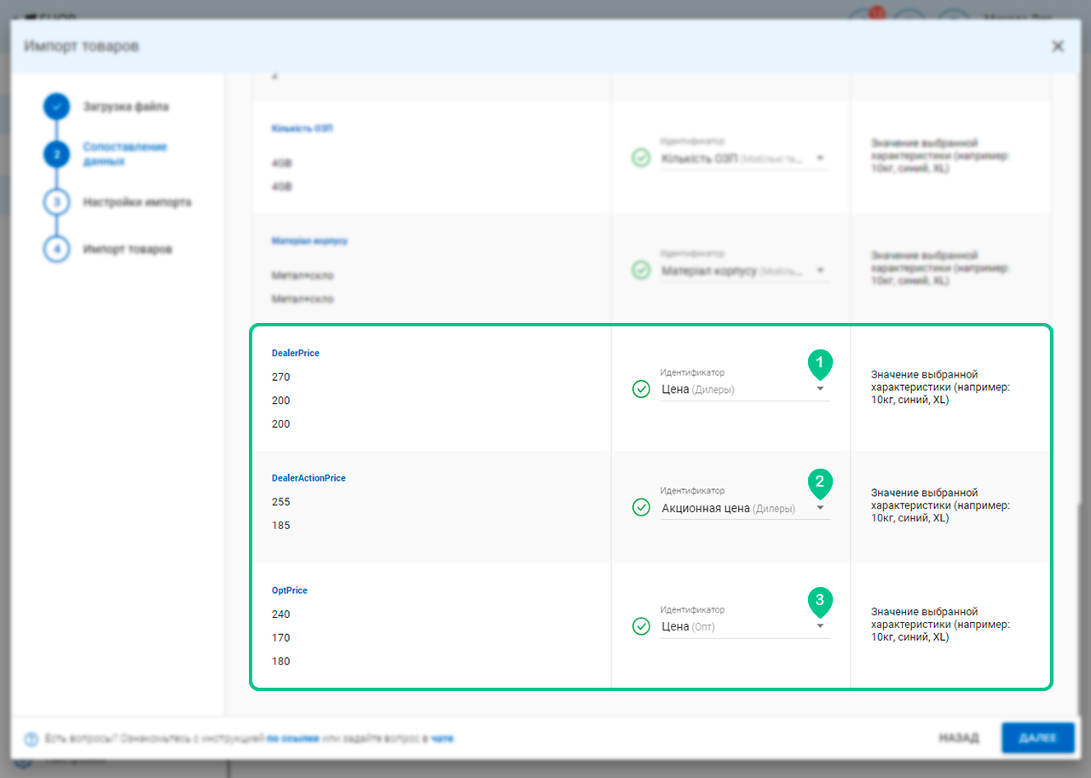1091x778 pixels.
Task: Click the value 240 under OptPrice
Action: (281, 614)
